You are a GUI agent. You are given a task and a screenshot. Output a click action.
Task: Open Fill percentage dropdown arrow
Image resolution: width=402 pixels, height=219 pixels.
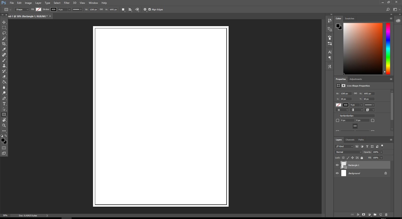(x=381, y=158)
